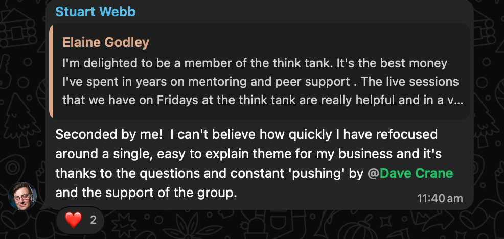
Task: Click the 11:40 am message timestamp
Action: coord(440,198)
